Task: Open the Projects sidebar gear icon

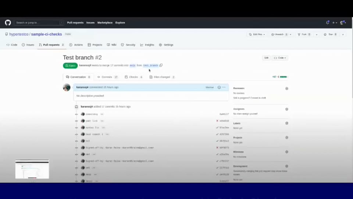Action: click(286, 137)
